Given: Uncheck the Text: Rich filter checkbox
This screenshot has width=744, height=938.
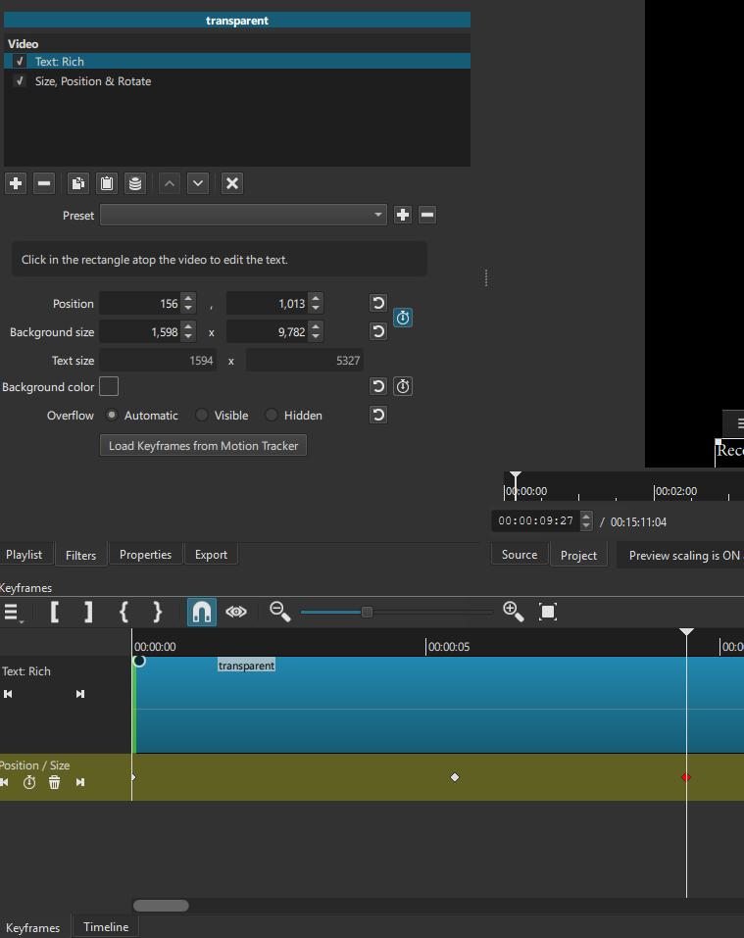Looking at the screenshot, I should point(20,62).
